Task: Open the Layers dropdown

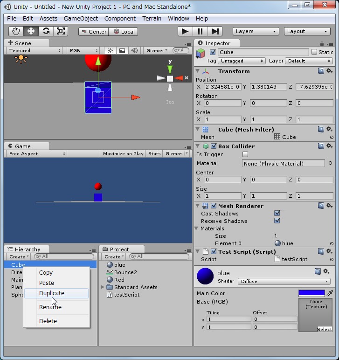Action: pos(256,31)
